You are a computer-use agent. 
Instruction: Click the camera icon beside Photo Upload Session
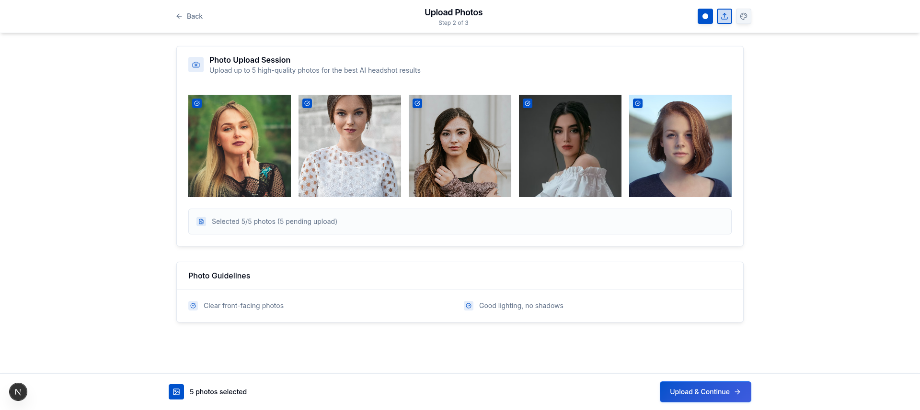pyautogui.click(x=196, y=65)
